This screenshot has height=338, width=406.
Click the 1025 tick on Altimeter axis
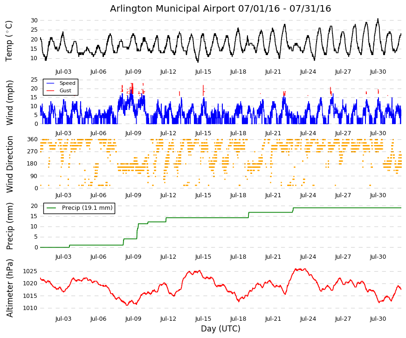click(x=30, y=271)
